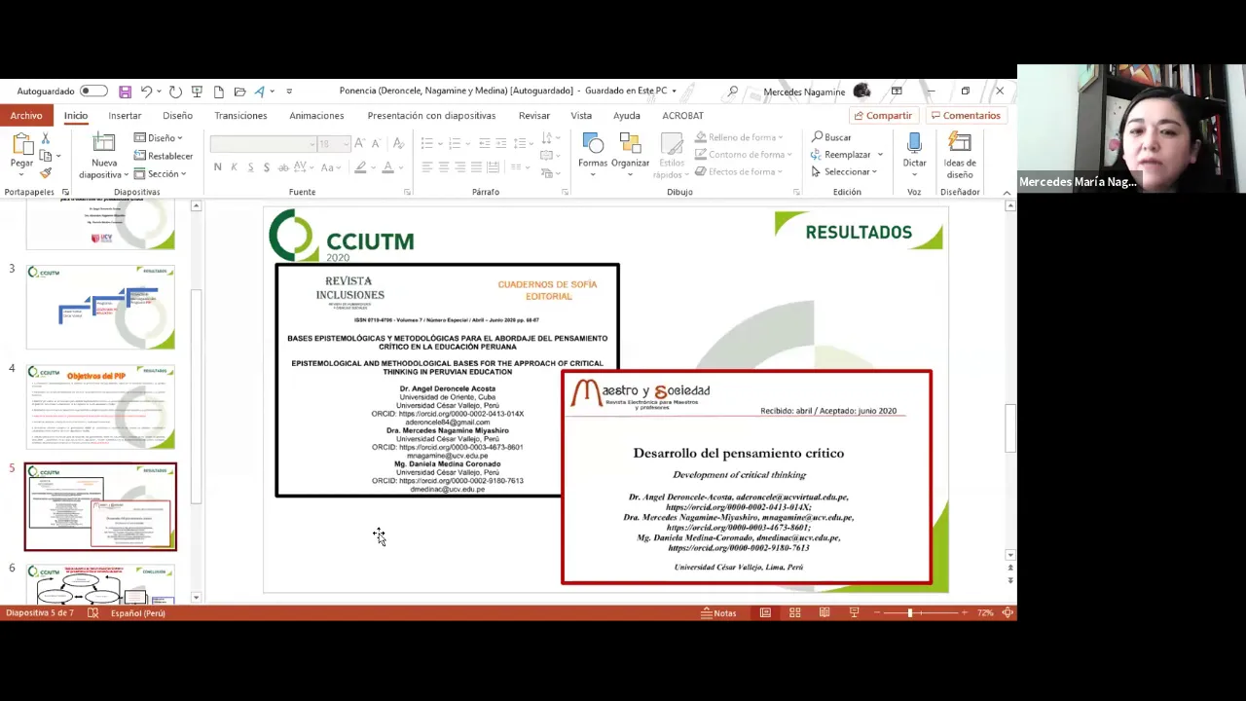Select slide 6 thumbnail

pyautogui.click(x=100, y=584)
